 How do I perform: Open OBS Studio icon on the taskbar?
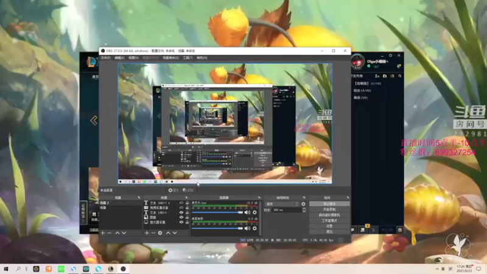pos(124,269)
